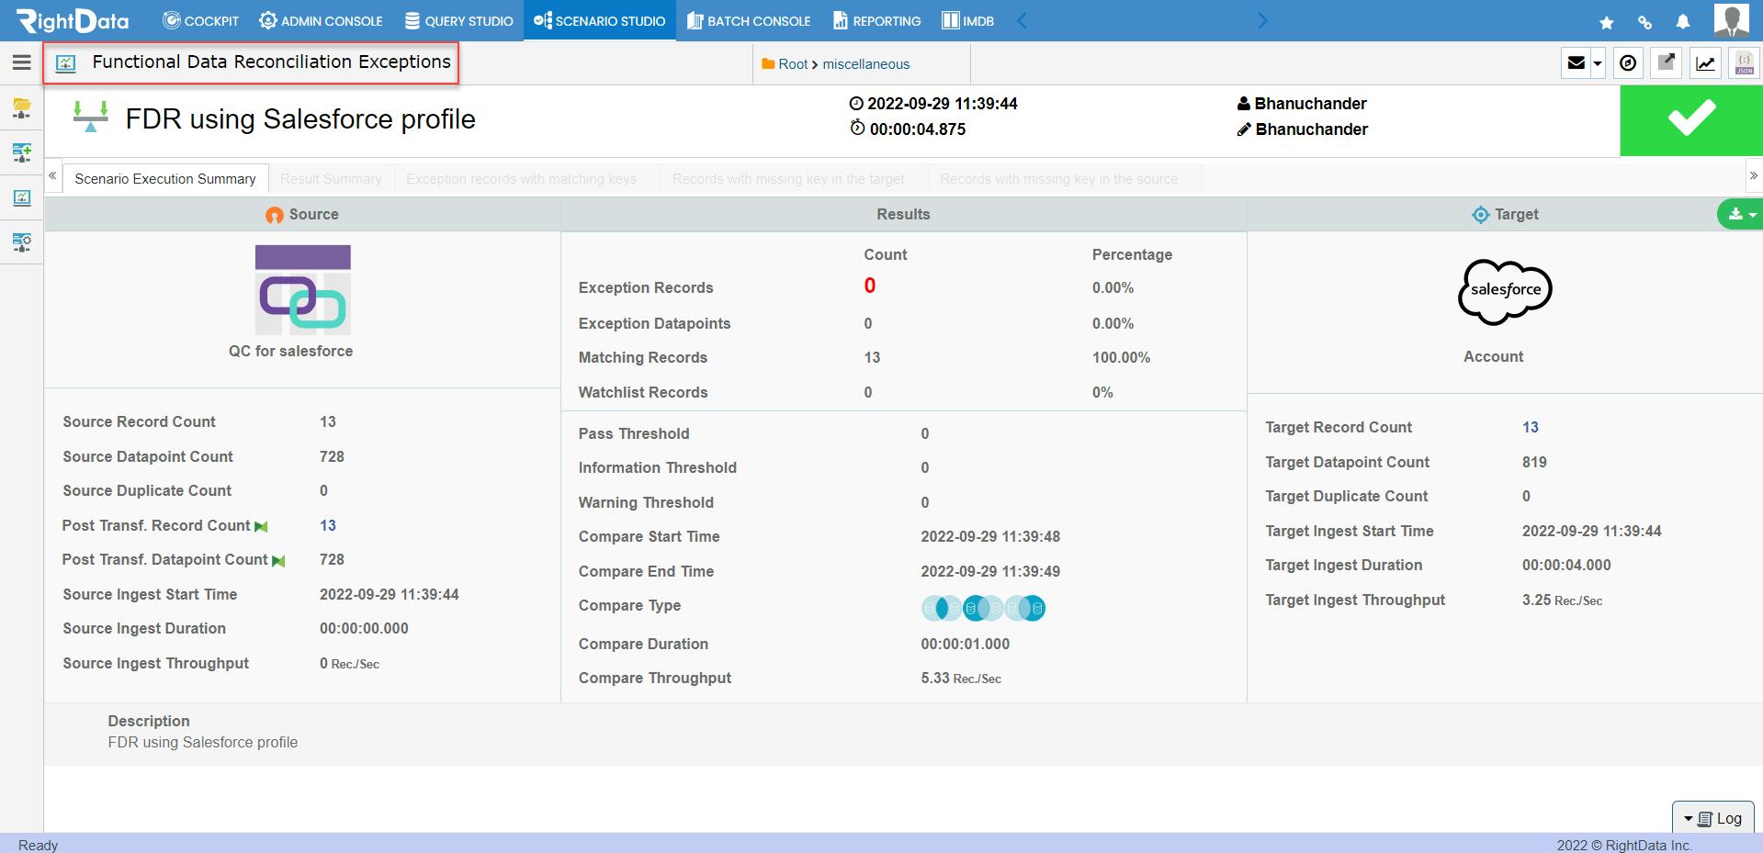Open the download dropdown in Target panel
The height and width of the screenshot is (853, 1763).
tap(1741, 215)
